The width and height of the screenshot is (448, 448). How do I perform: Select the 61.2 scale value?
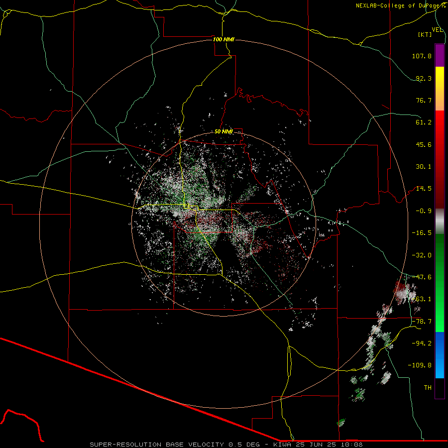click(x=424, y=122)
